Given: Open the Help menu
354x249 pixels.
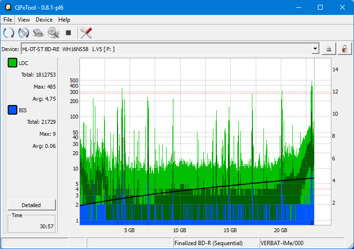Looking at the screenshot, I should coord(64,20).
